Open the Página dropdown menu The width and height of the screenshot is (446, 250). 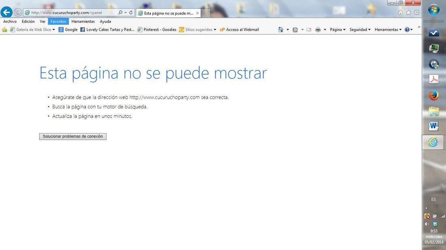338,30
